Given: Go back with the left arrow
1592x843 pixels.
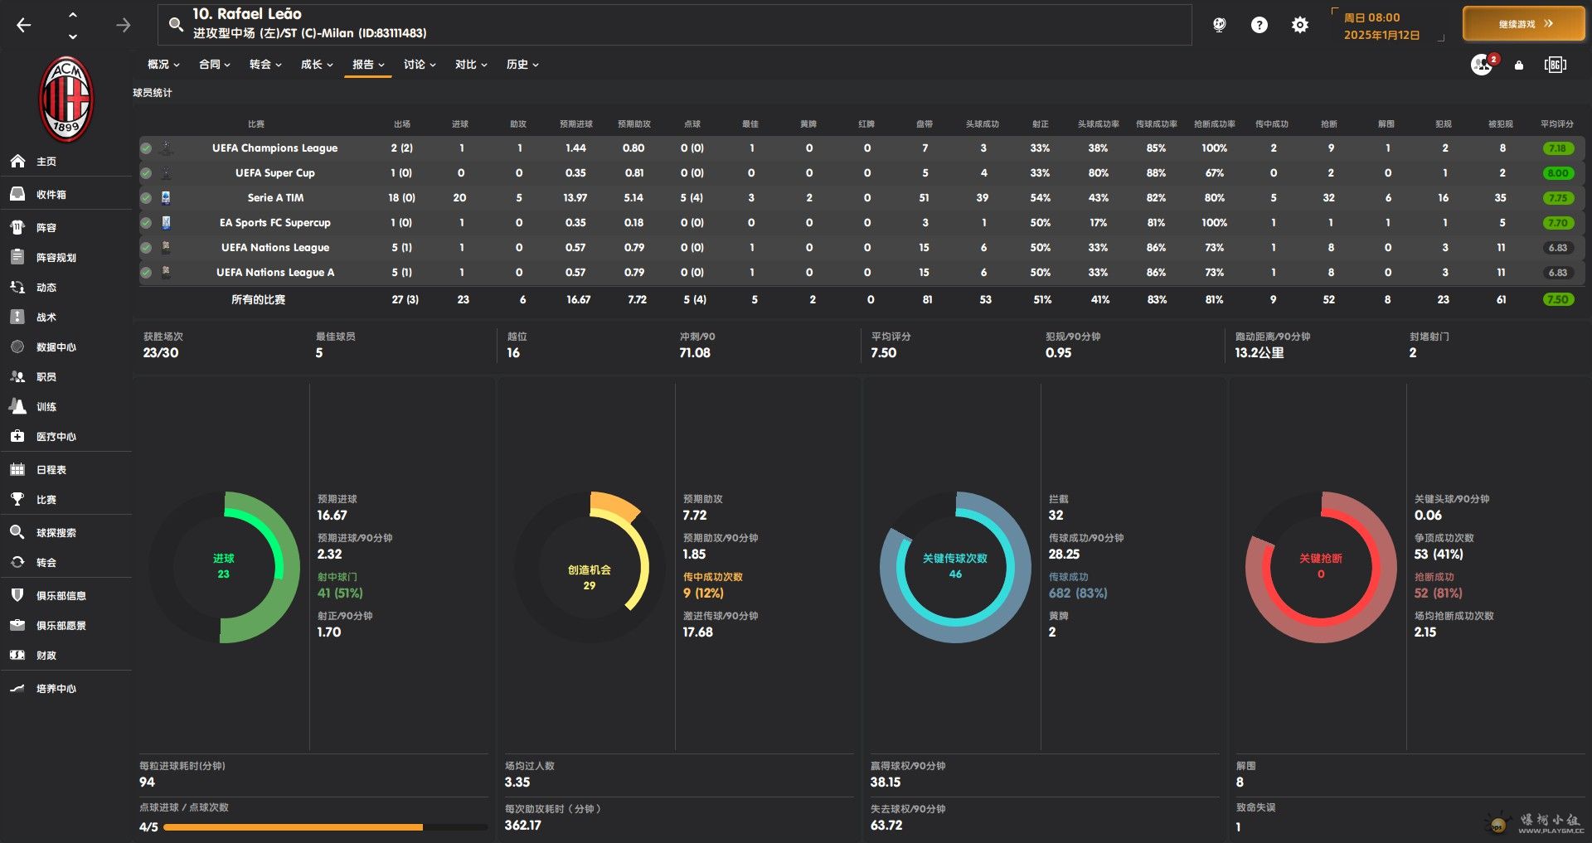Looking at the screenshot, I should [24, 25].
